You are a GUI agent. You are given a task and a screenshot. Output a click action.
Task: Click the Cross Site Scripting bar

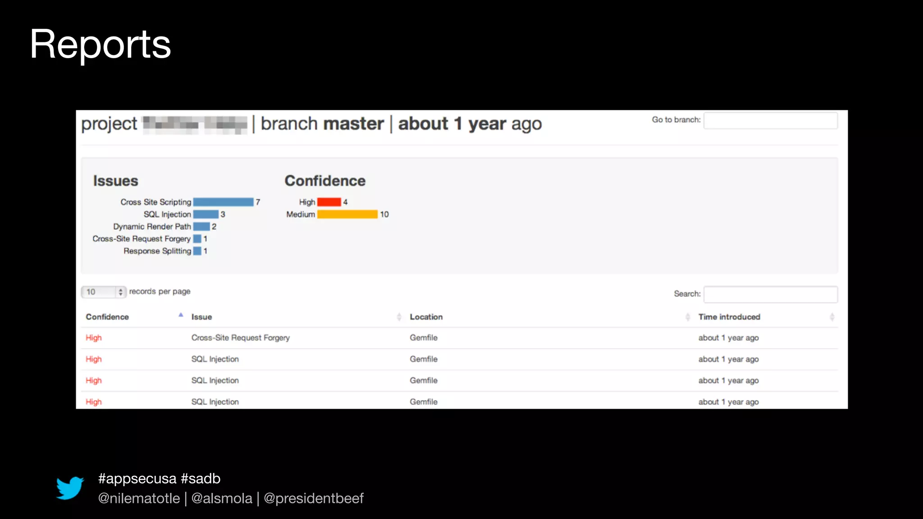[223, 202]
